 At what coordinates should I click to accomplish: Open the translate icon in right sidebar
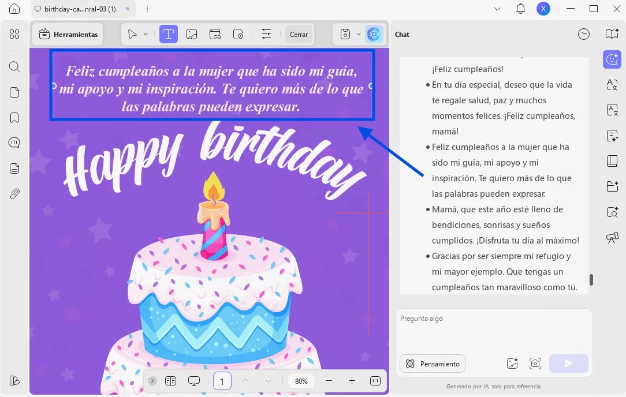(x=612, y=85)
